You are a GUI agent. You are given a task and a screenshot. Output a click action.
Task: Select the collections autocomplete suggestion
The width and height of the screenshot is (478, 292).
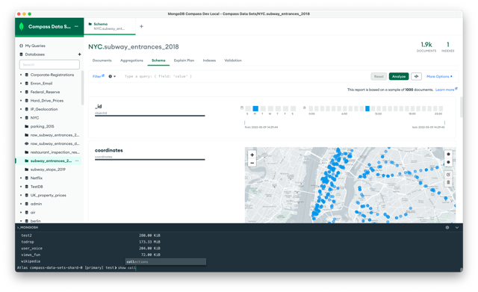166,261
